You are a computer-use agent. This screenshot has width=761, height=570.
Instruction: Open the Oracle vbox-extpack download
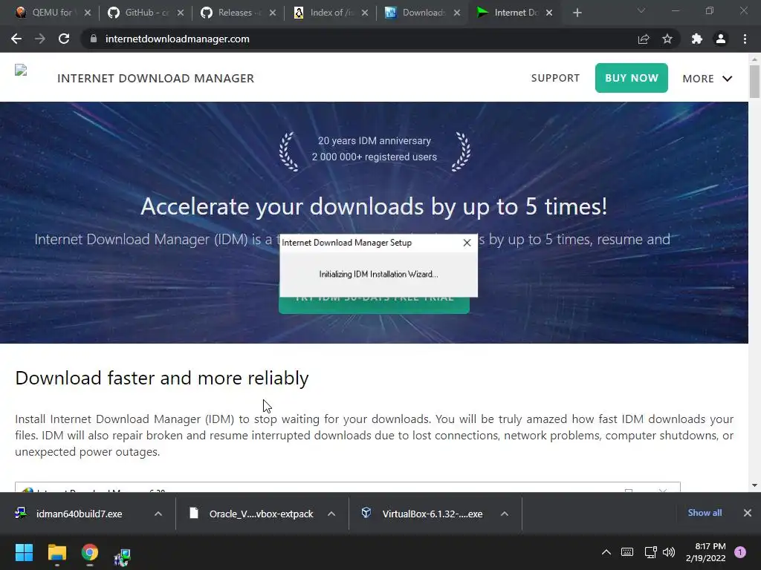coord(251,514)
